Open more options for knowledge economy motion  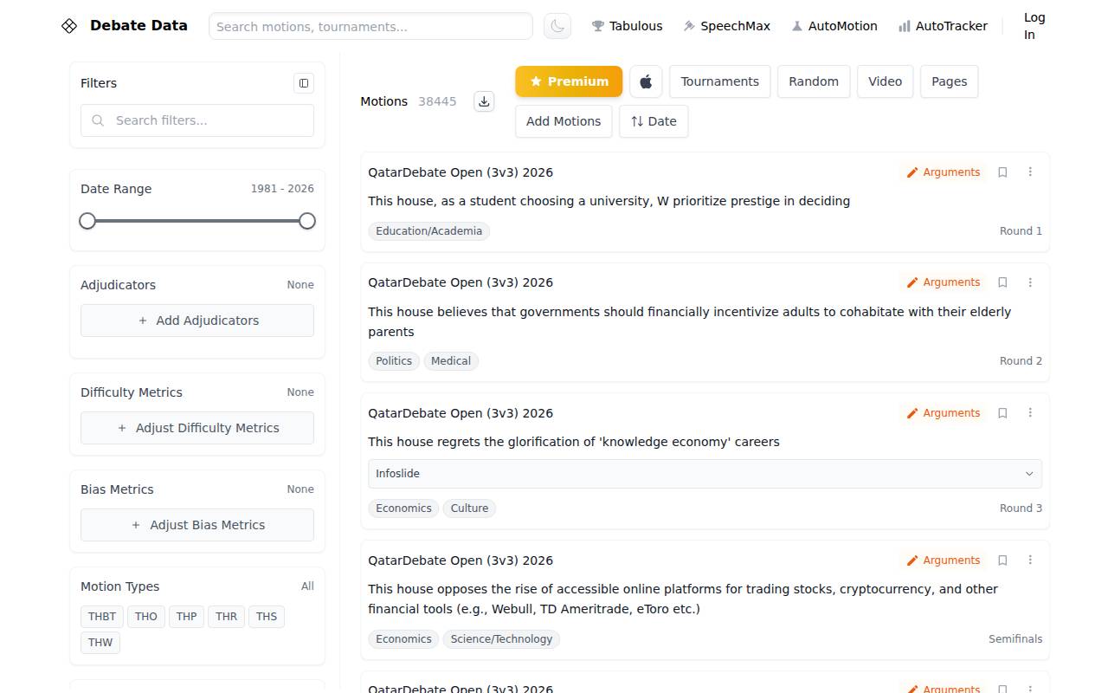[x=1030, y=413]
